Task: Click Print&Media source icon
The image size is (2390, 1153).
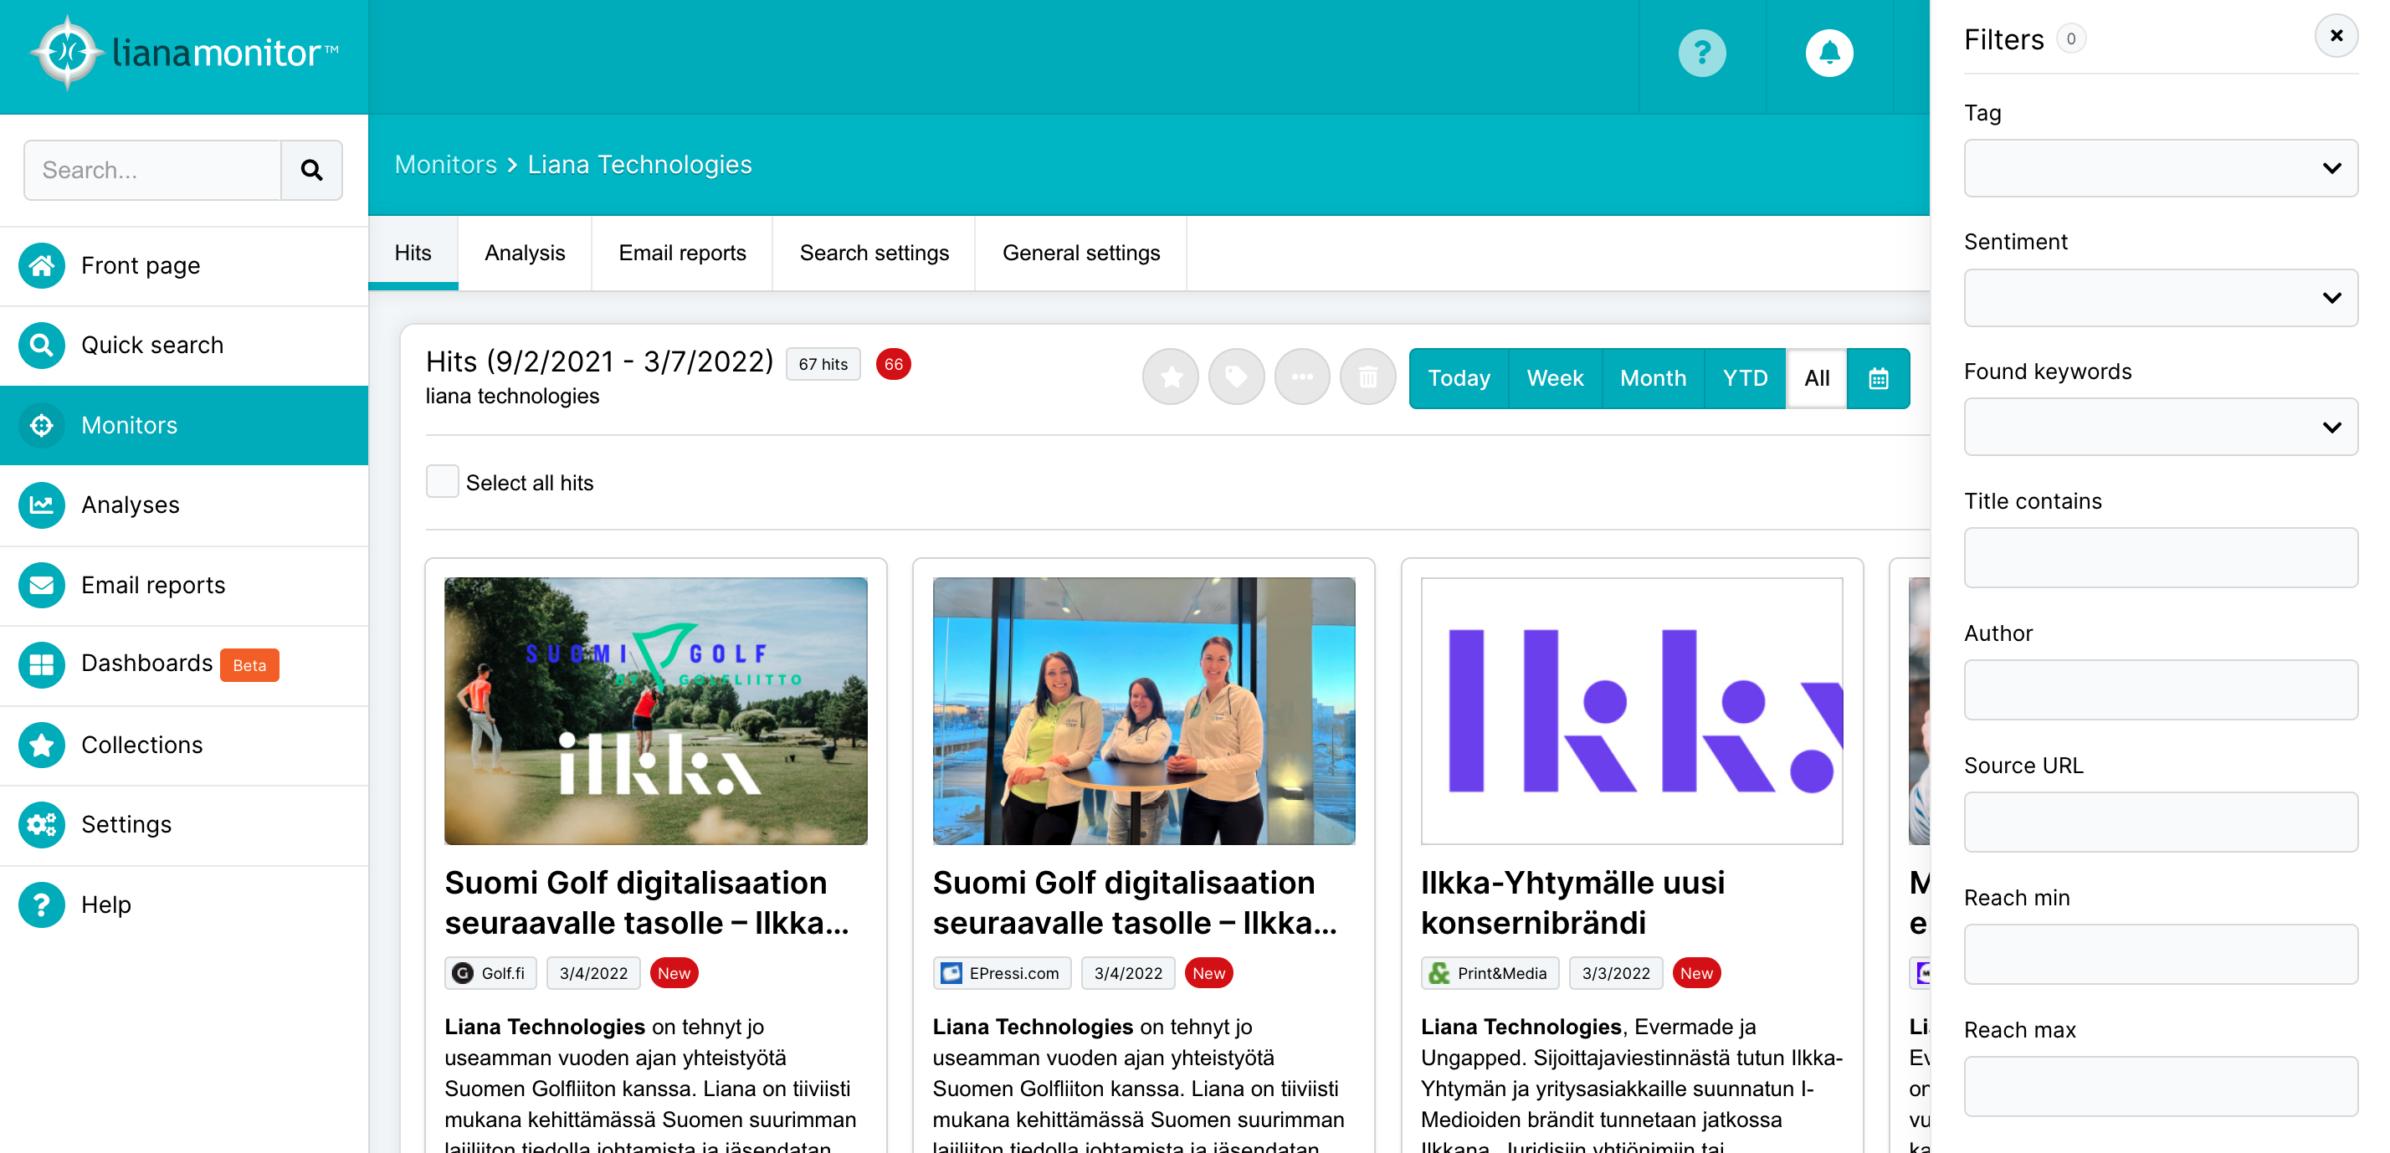Action: [x=1439, y=973]
